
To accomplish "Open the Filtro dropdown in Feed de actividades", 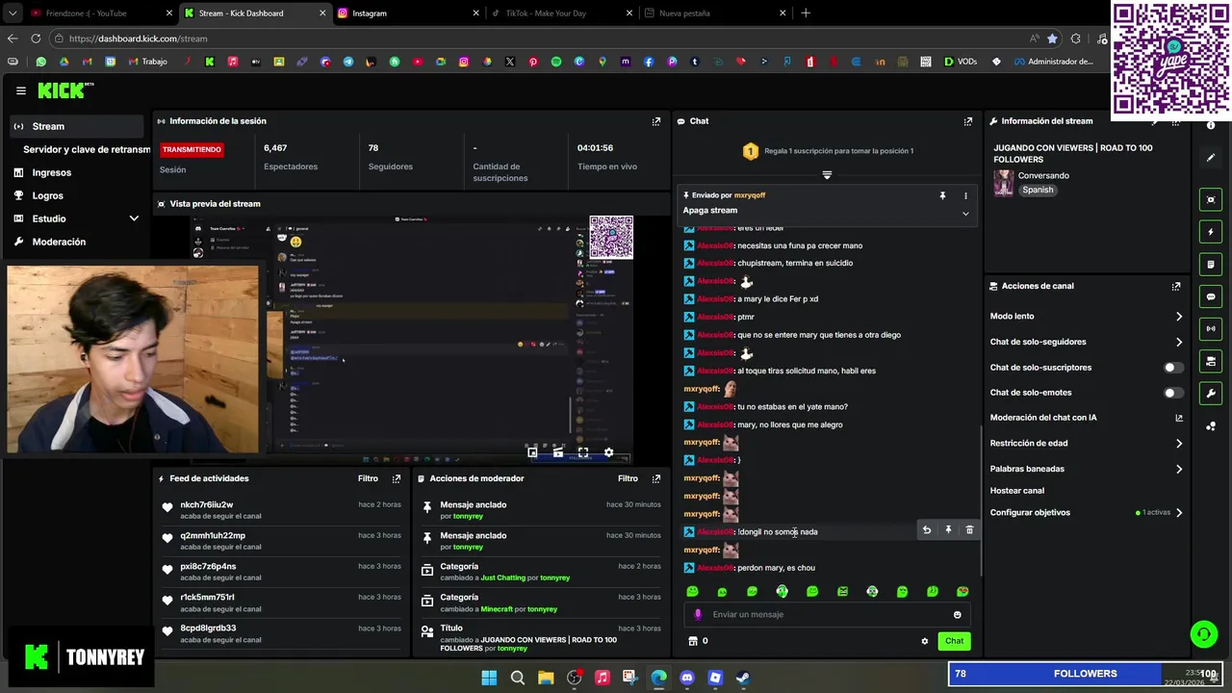I will point(368,478).
